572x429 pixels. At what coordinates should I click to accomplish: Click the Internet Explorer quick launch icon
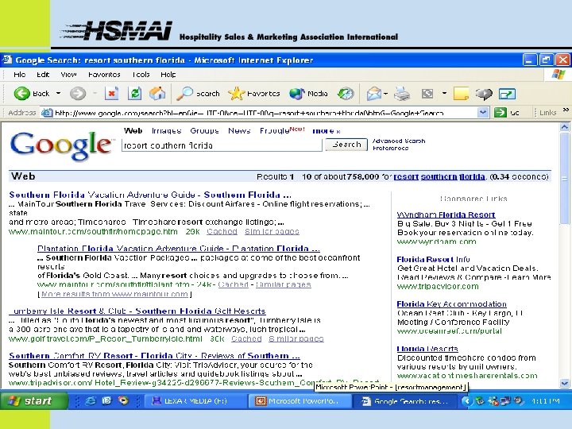[91, 401]
